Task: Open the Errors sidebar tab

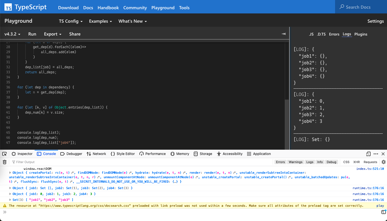Action: [x=334, y=34]
